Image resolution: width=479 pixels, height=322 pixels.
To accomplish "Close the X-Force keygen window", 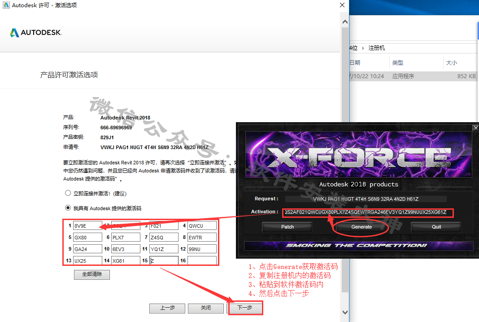I will [475, 128].
